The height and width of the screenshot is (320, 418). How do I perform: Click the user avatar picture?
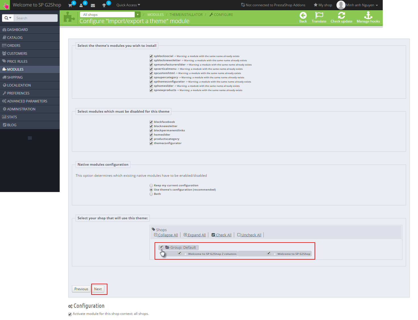tap(341, 5)
